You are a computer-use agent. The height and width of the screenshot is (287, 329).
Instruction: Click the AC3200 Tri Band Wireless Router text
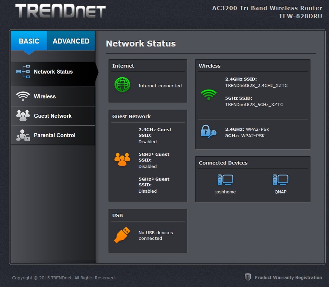click(267, 8)
